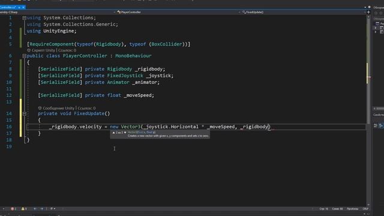Click the editor scrollbar up arrow
This screenshot has height=216, width=384.
368,16
